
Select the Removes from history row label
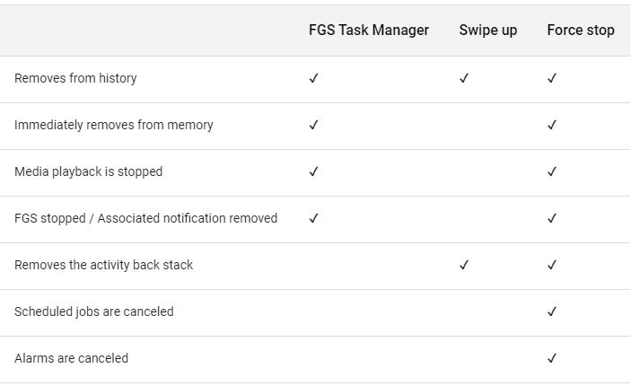(75, 78)
